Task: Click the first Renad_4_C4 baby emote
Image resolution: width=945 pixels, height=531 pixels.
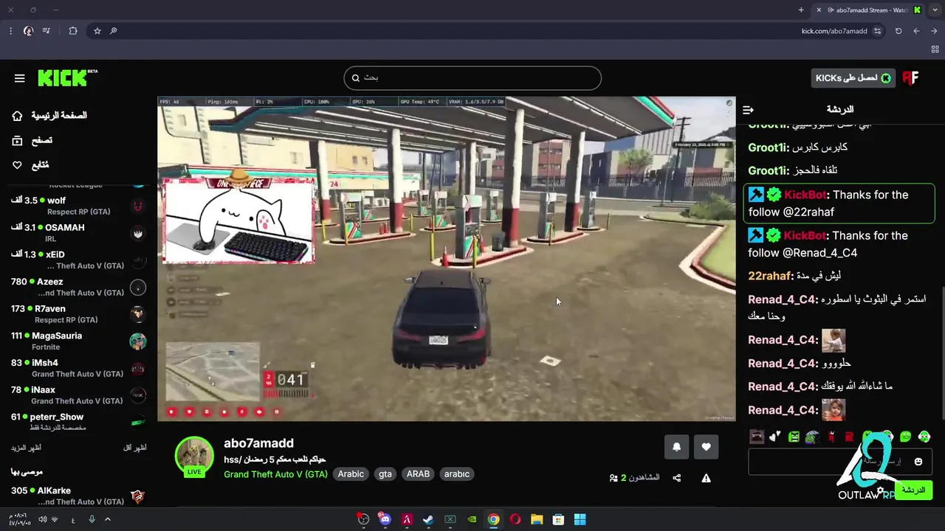Action: (834, 340)
